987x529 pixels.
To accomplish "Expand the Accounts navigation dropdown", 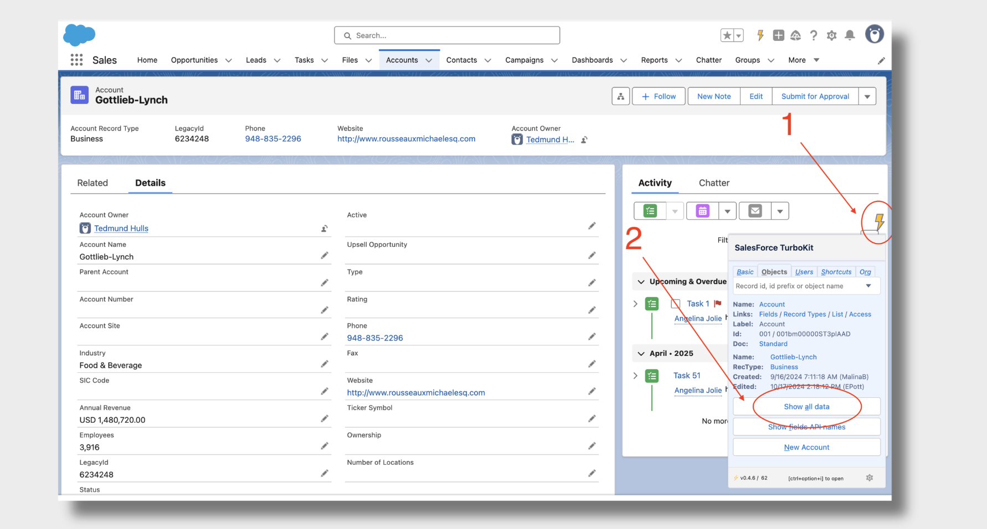I will (x=429, y=60).
